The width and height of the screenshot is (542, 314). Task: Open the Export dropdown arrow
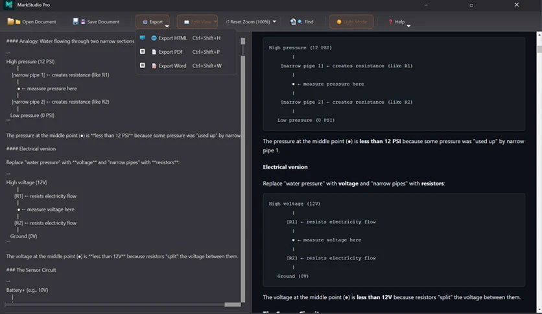pos(167,27)
